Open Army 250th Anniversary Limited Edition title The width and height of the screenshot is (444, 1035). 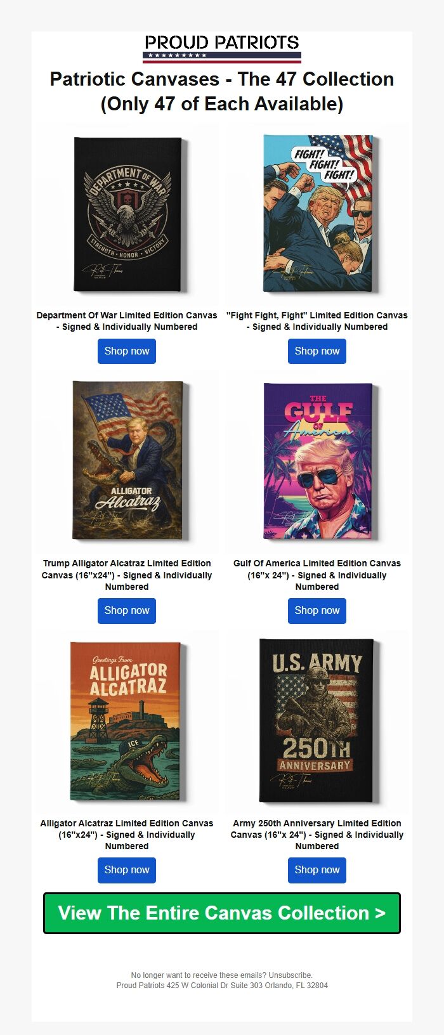[x=317, y=835]
